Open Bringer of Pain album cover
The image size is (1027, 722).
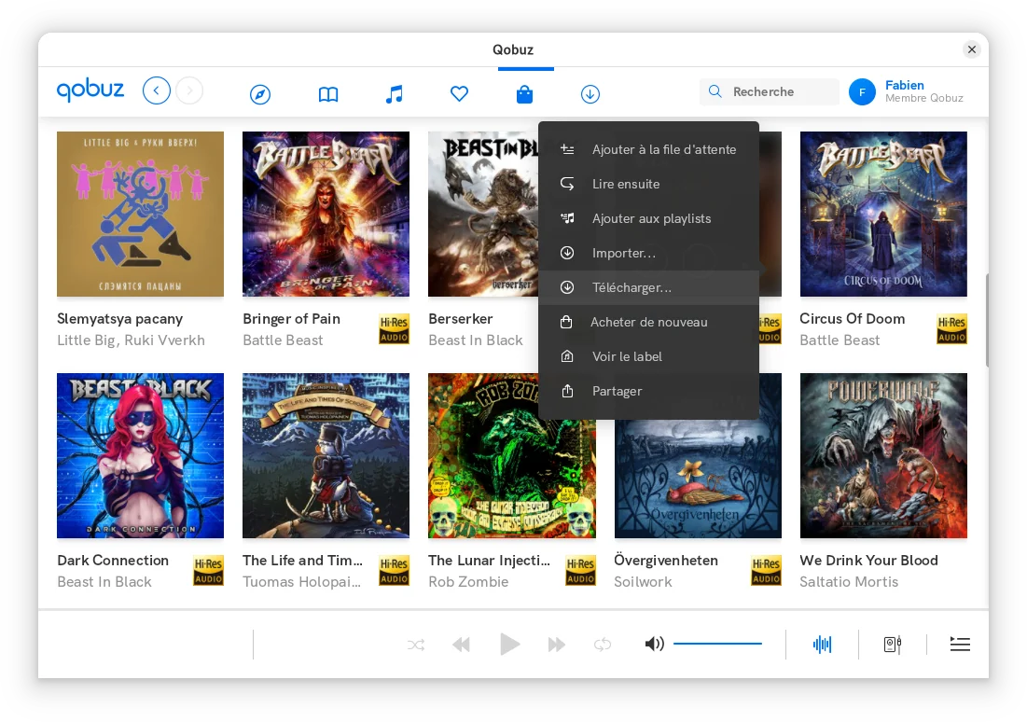coord(326,215)
